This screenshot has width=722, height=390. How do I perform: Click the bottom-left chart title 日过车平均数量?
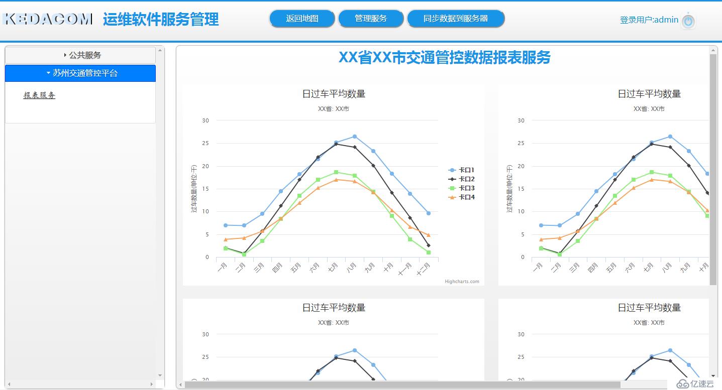pyautogui.click(x=334, y=308)
